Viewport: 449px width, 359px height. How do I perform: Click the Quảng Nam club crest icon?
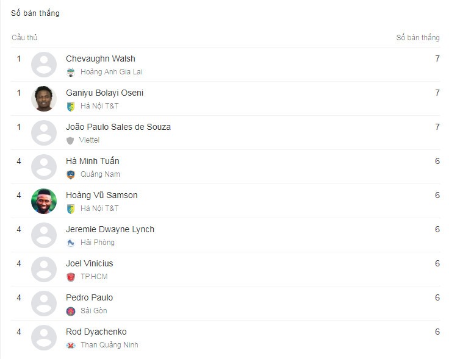point(71,174)
